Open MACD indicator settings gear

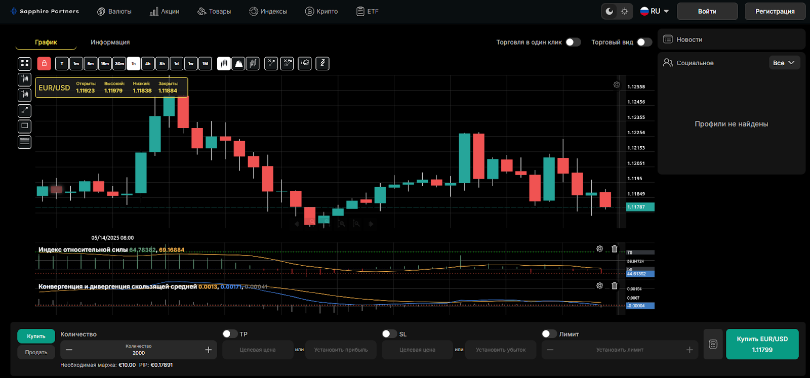tap(599, 286)
